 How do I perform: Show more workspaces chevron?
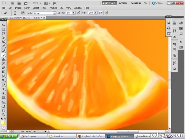145,3
